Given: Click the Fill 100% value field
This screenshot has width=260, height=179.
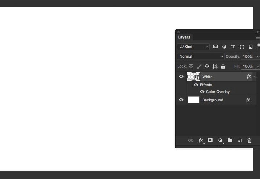Looking at the screenshot, I should [x=248, y=66].
